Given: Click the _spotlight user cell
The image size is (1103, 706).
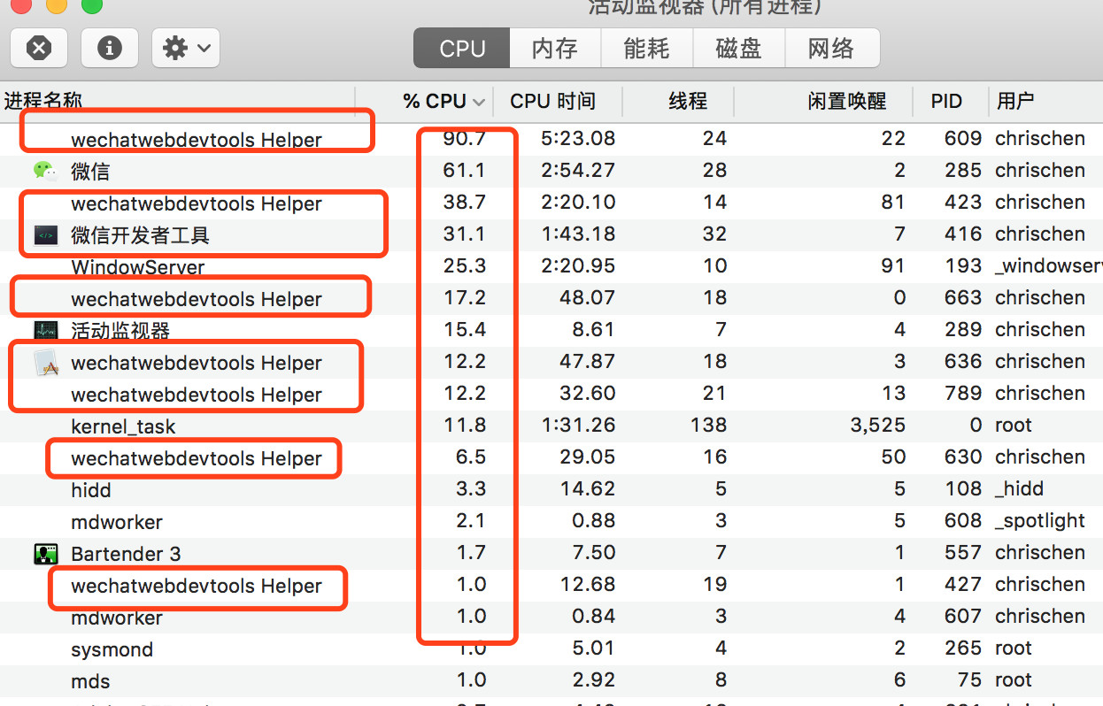Looking at the screenshot, I should point(1040,521).
